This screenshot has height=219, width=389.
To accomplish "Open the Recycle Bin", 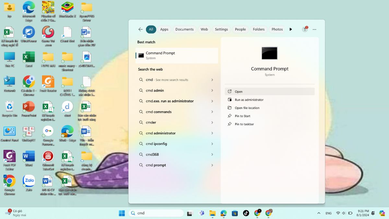I will tap(9, 107).
